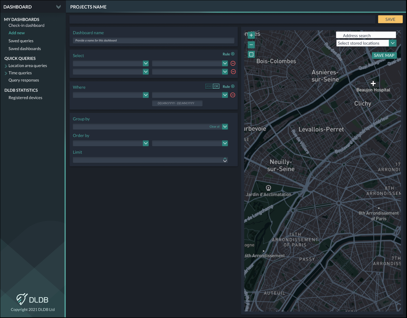
Task: Click the Beaujon Hospital map marker
Action: coord(373,84)
